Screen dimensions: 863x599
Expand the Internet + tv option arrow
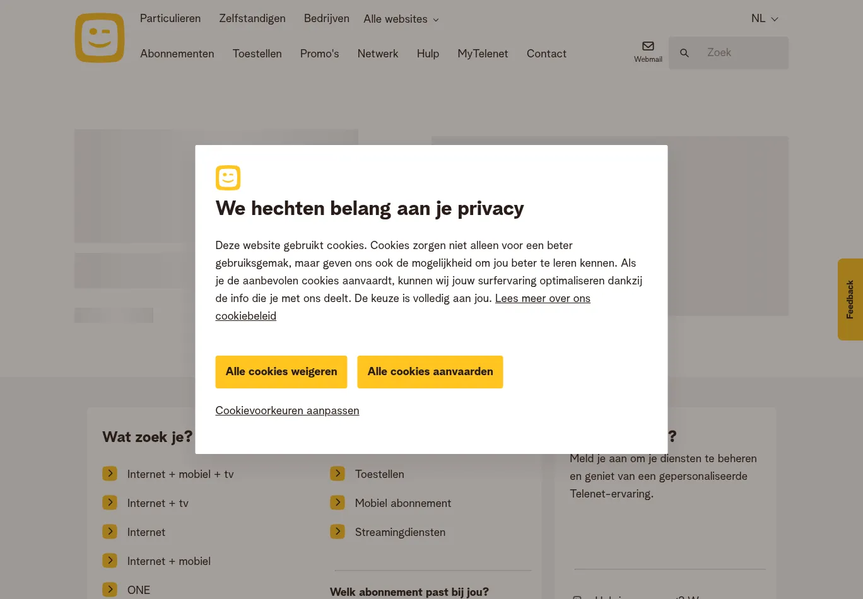click(x=110, y=503)
